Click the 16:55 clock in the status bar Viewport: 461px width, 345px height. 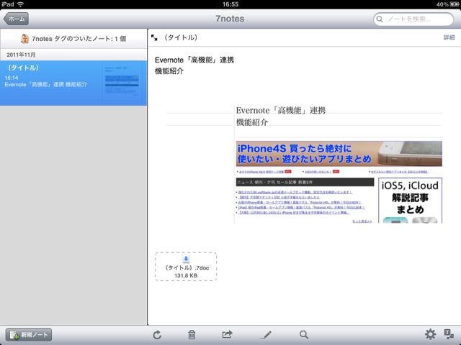coord(230,4)
